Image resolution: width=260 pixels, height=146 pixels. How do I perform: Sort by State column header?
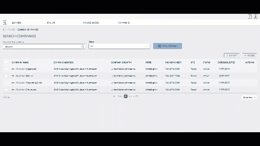pos(148,62)
